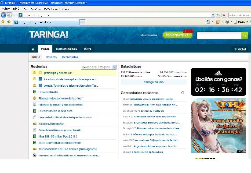Select the Comunidades navigation tab
Image resolution: width=251 pixels, height=173 pixels.
(x=66, y=49)
